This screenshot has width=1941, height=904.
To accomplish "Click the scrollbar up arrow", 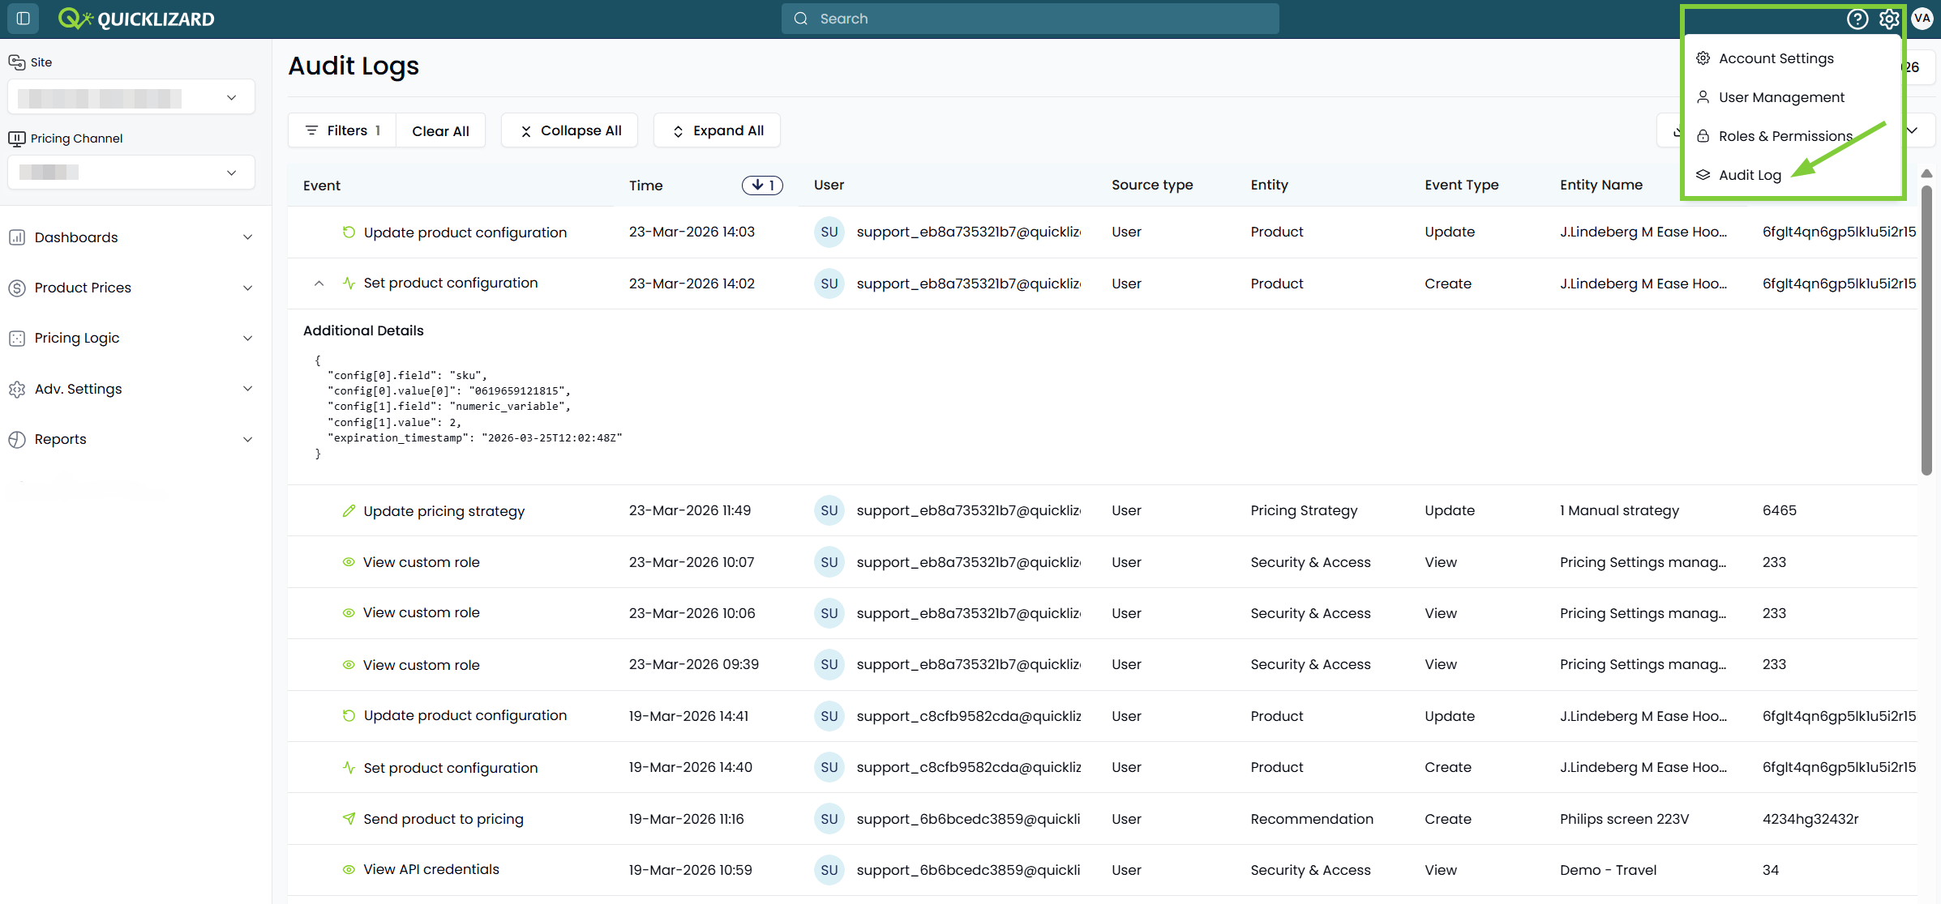I will click(1926, 173).
